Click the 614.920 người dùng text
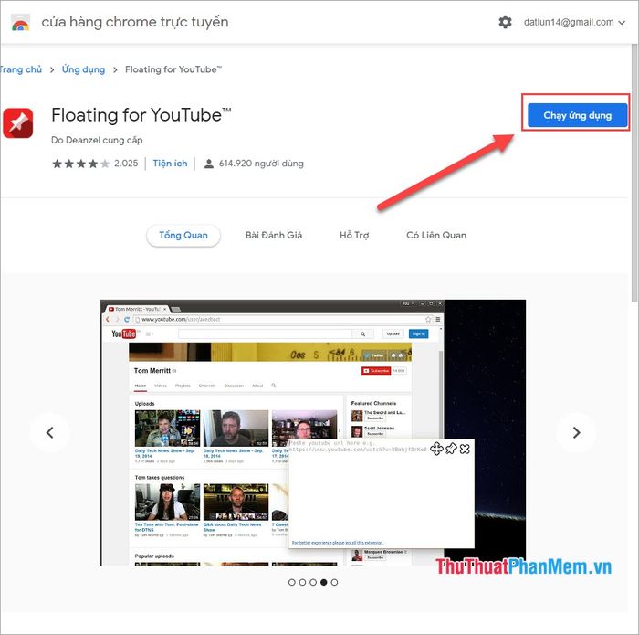639x635 pixels. tap(261, 164)
